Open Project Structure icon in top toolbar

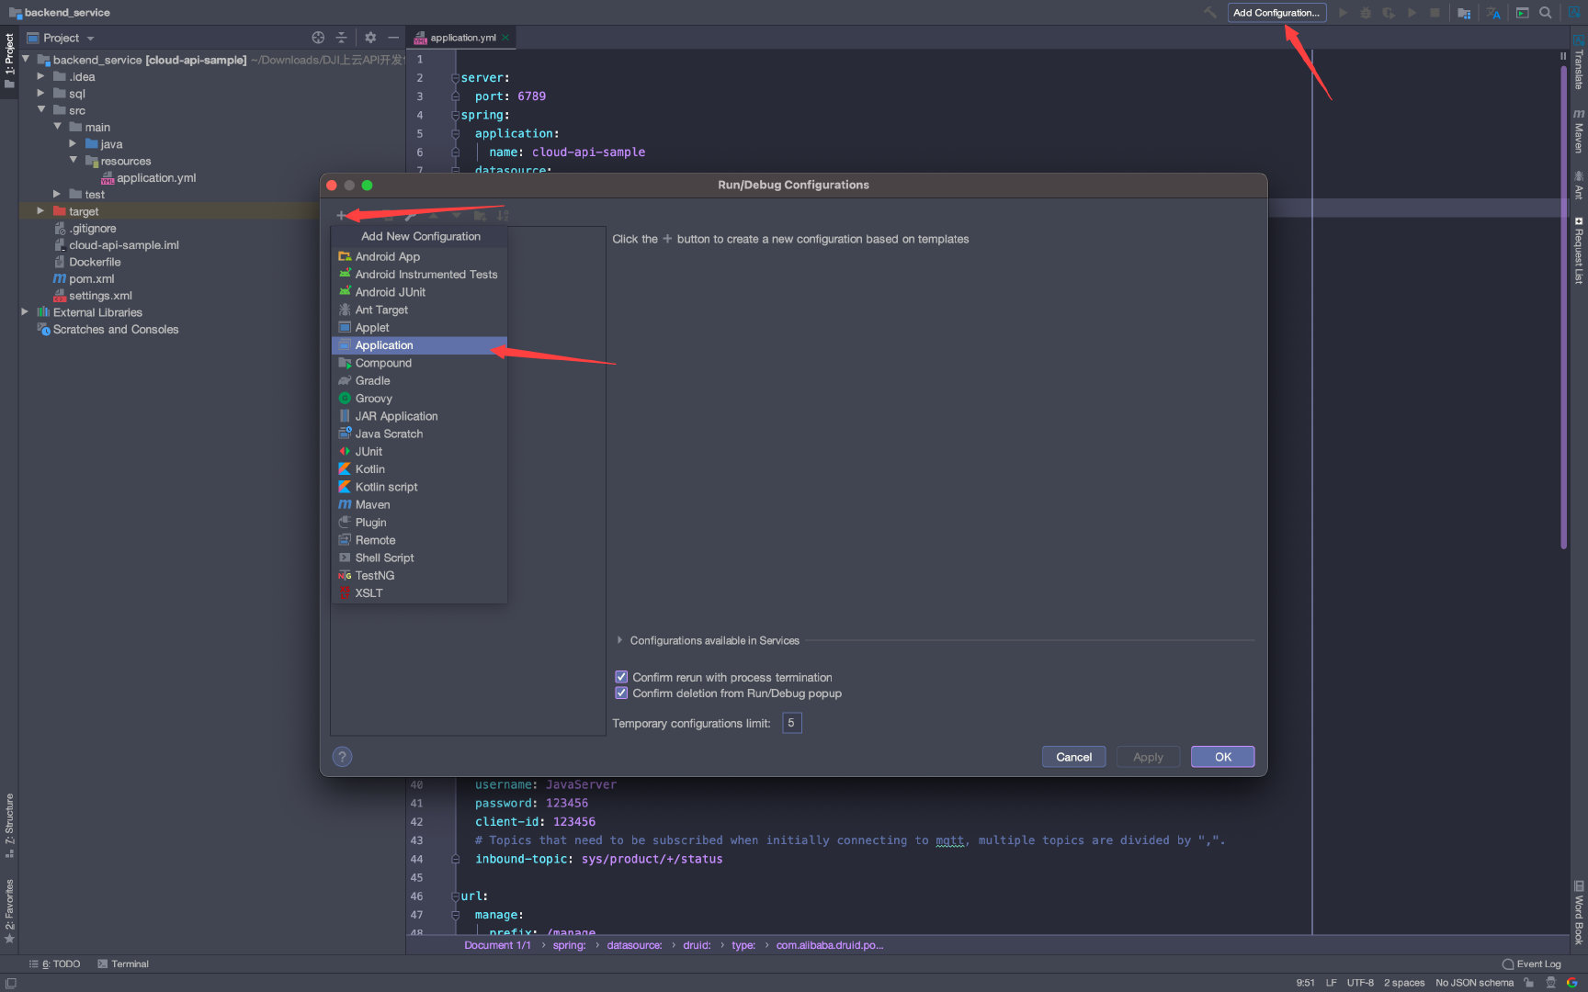pos(1464,13)
